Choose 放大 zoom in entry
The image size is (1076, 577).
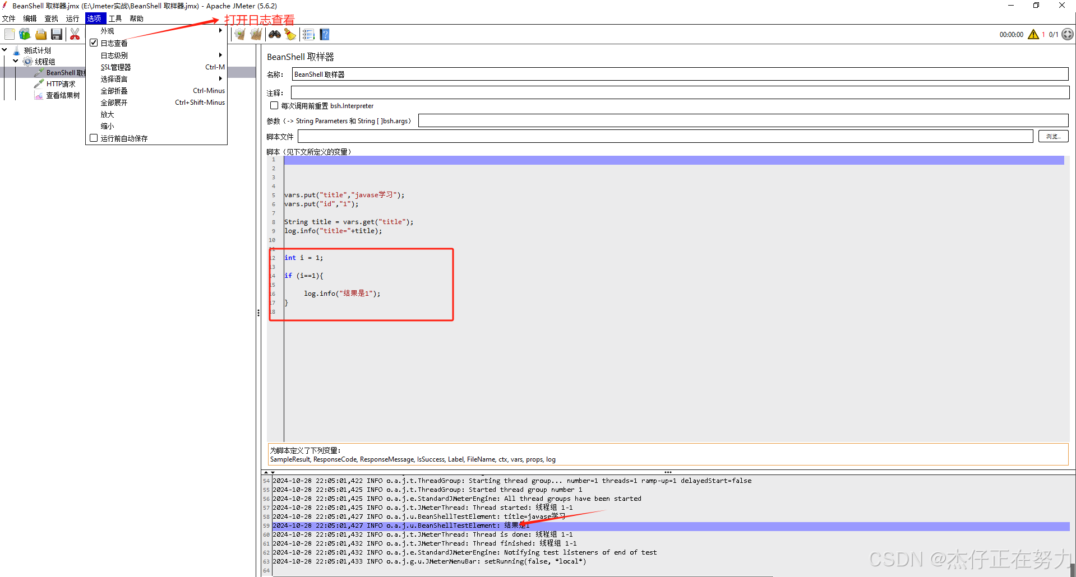tap(156, 114)
